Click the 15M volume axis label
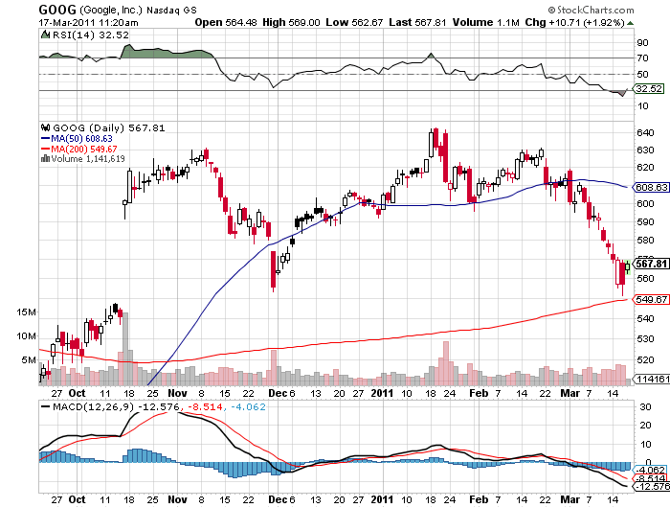This screenshot has height=508, width=670. (27, 312)
